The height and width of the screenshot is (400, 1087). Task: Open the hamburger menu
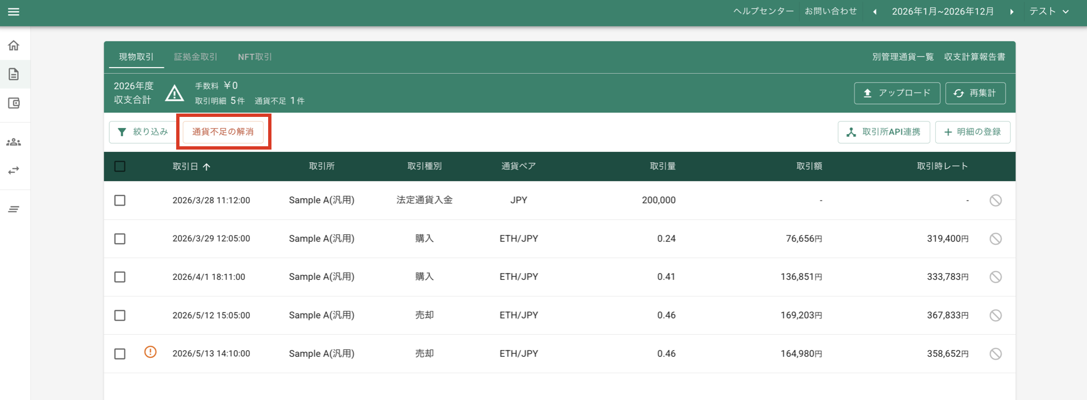14,12
